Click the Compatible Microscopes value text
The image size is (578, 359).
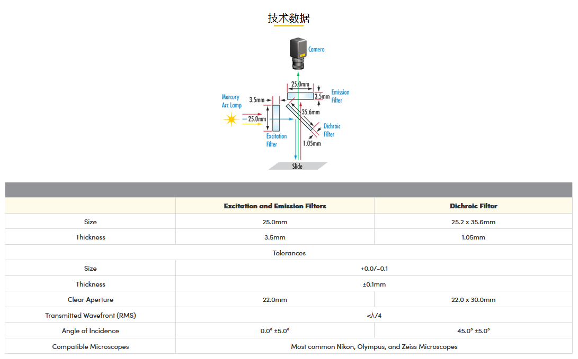[374, 347]
